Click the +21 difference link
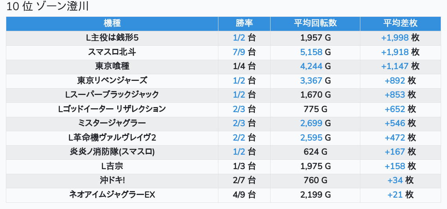This screenshot has width=447, height=209. point(395,195)
